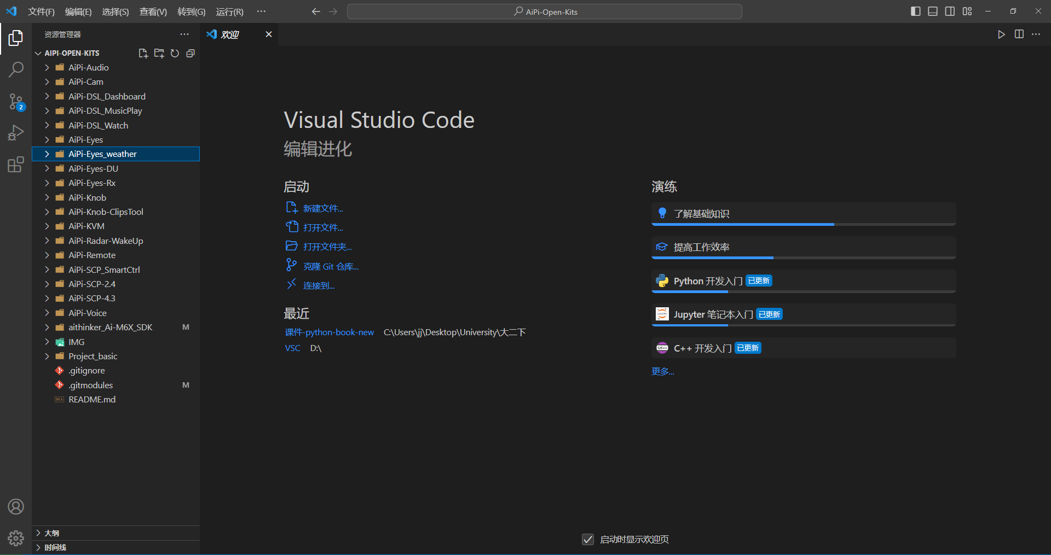
Task: Open the .gitignore file
Action: tap(116, 371)
